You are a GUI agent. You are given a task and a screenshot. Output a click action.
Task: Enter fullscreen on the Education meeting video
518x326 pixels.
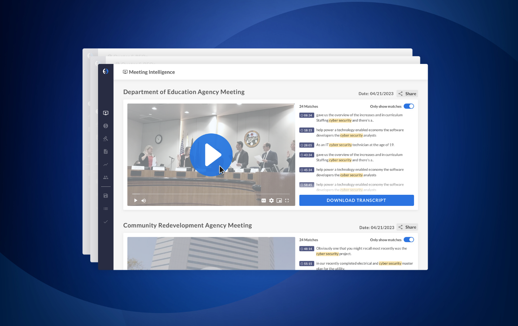(x=287, y=200)
